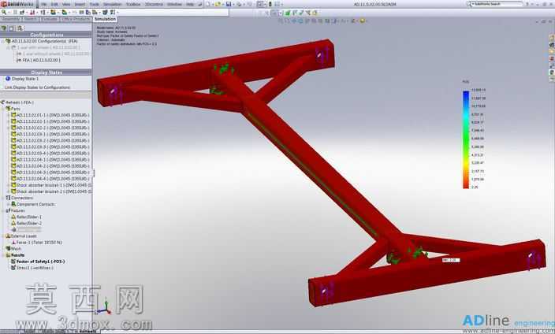Open the Insert menu
The width and height of the screenshot is (555, 334).
pyautogui.click(x=80, y=4)
